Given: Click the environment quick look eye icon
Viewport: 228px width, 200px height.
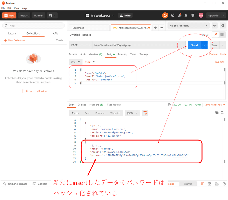Looking at the screenshot, I should 215,25.
